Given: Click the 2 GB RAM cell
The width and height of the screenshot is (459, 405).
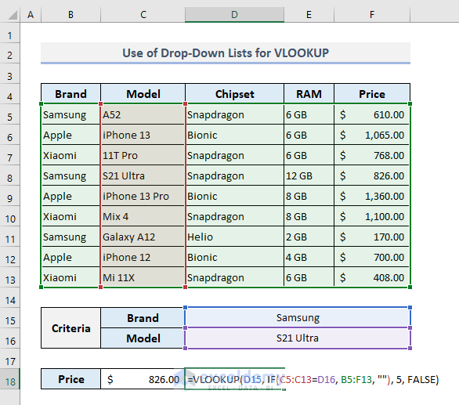Looking at the screenshot, I should (309, 237).
